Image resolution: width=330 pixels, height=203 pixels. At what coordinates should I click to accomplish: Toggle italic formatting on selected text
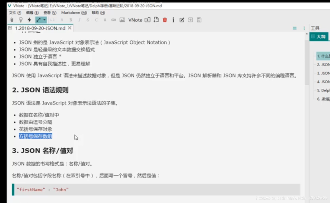(x=79, y=20)
